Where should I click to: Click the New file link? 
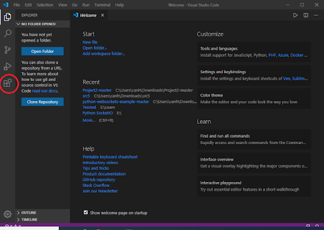90,42
